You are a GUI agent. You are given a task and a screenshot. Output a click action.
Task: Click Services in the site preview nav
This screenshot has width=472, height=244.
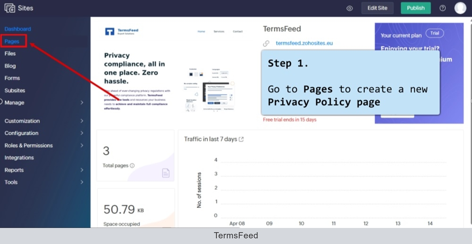point(219,31)
